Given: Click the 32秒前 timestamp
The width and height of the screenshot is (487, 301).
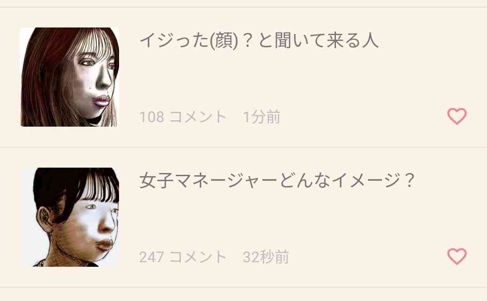Looking at the screenshot, I should tap(266, 257).
